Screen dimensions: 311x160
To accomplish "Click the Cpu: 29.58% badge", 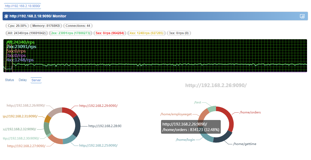I will click(x=17, y=26).
